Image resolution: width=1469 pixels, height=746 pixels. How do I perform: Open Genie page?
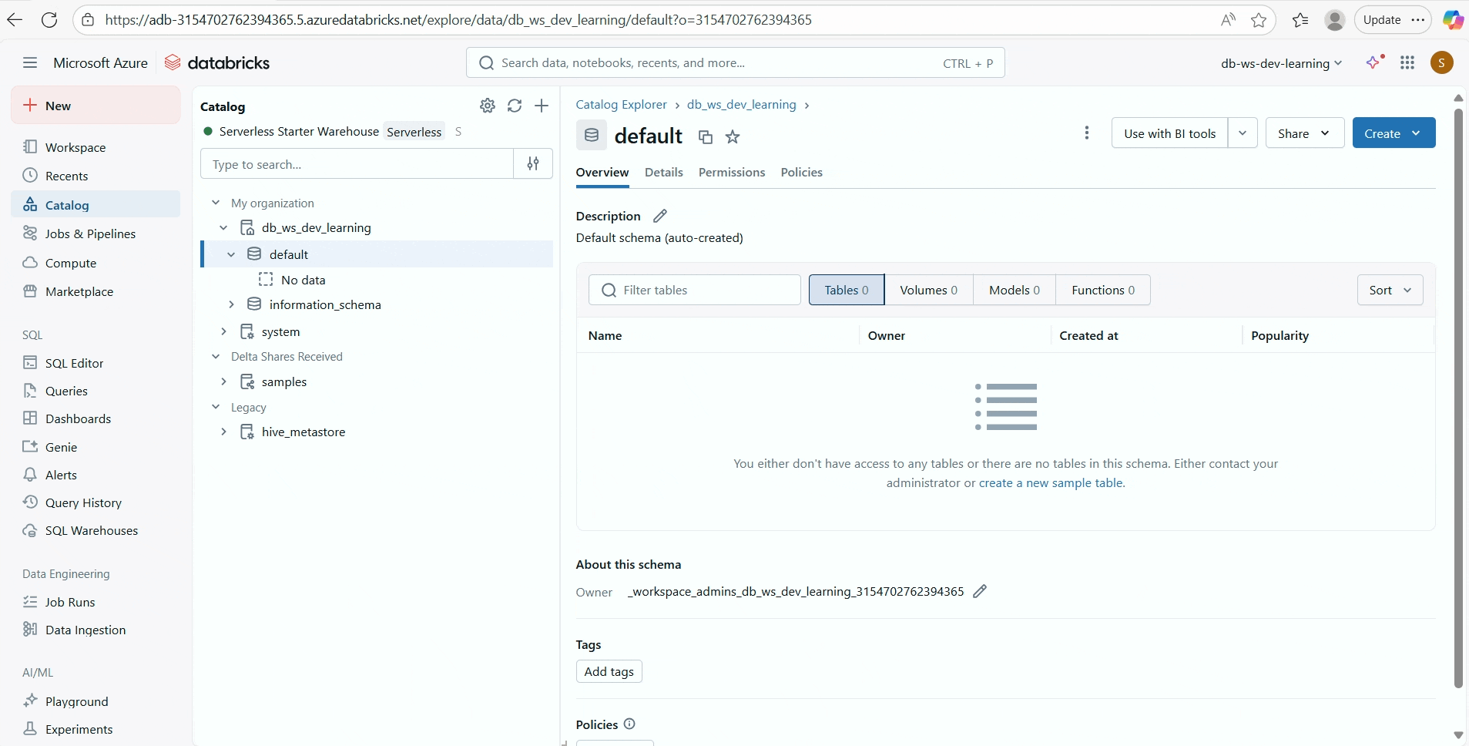(x=96, y=447)
